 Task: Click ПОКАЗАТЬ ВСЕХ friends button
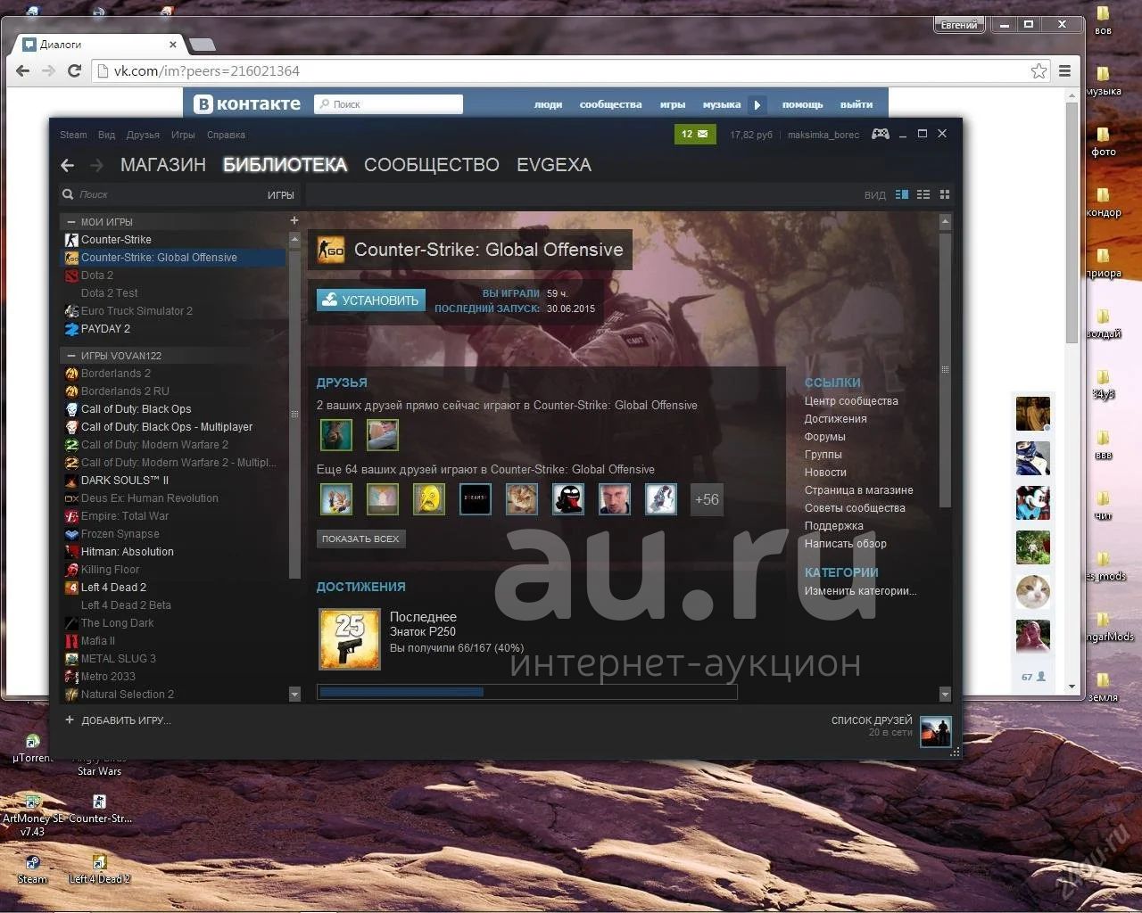[360, 539]
